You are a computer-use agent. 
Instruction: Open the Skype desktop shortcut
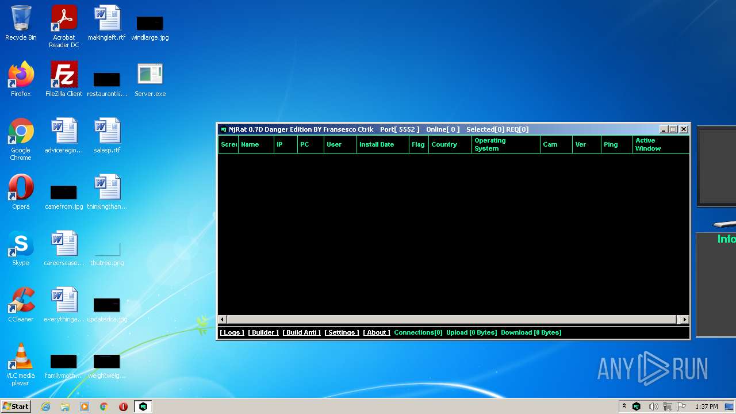click(21, 248)
